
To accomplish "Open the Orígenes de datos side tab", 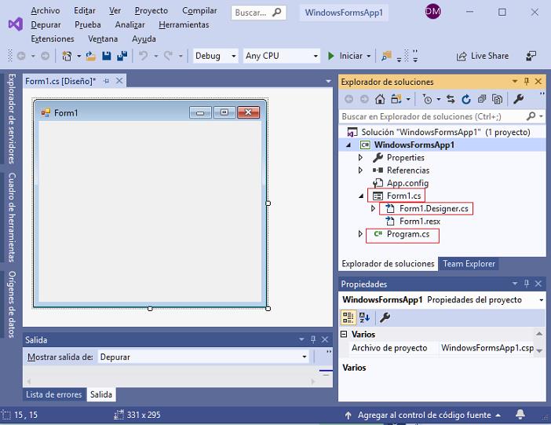I will [x=12, y=304].
